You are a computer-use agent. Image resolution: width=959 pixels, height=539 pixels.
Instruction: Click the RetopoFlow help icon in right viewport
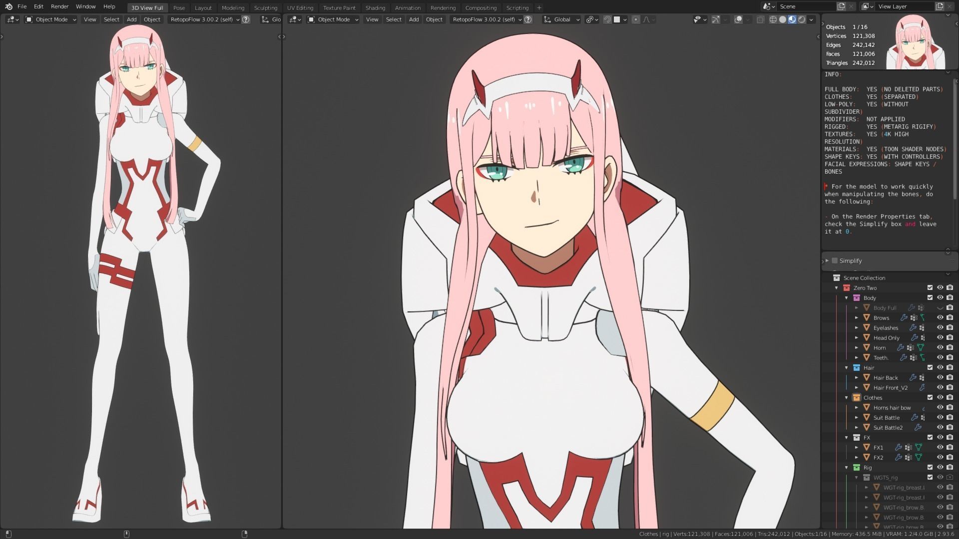point(528,19)
